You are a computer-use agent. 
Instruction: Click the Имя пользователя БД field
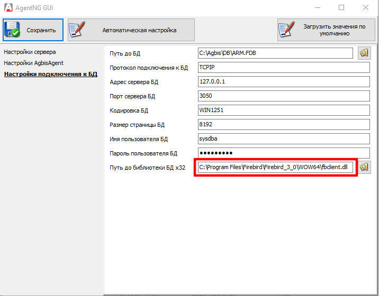tap(283, 138)
